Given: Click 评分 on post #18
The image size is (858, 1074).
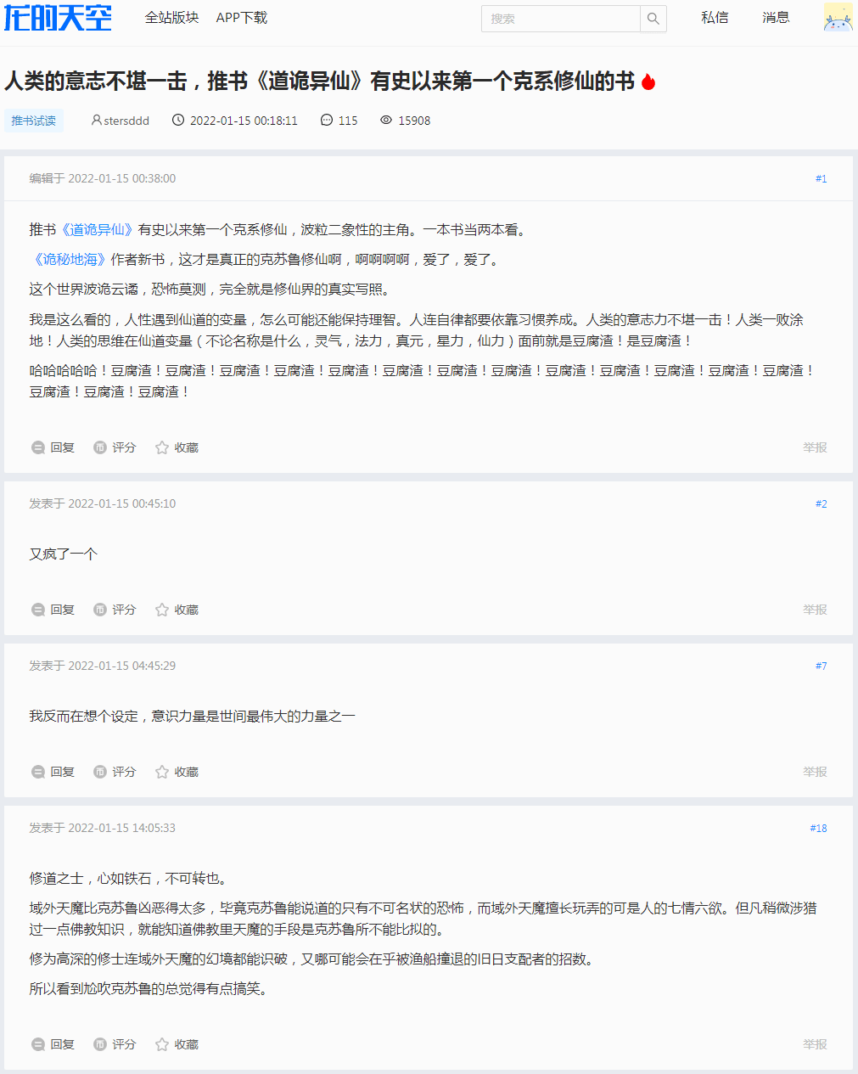Looking at the screenshot, I should click(124, 1044).
